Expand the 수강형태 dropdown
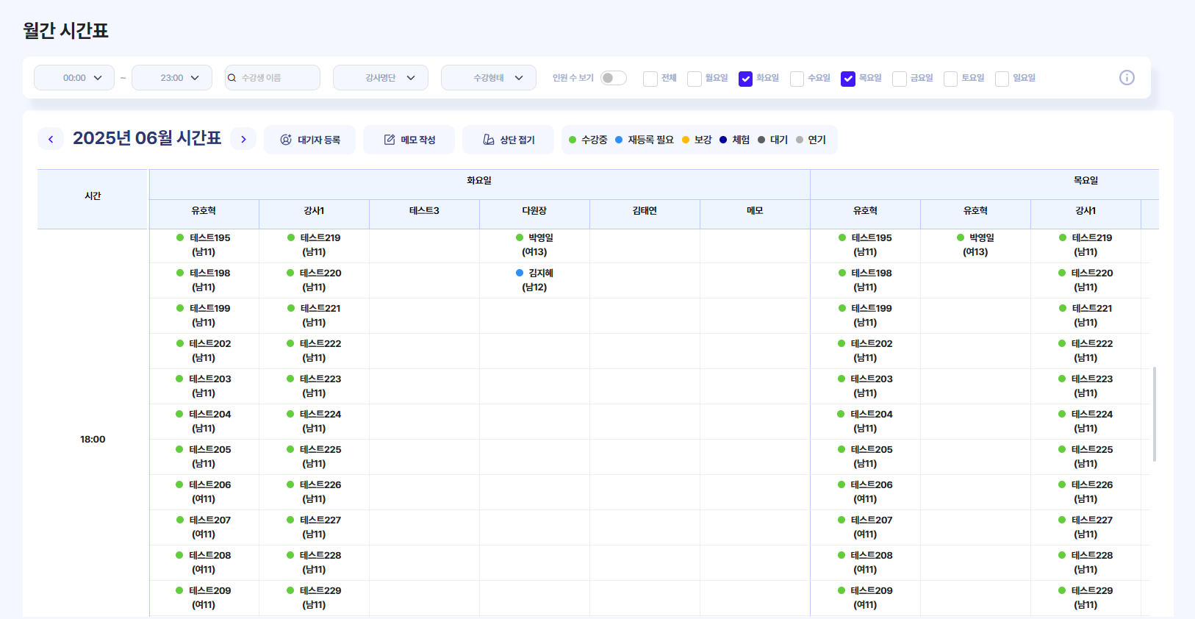Viewport: 1195px width, 619px height. (489, 78)
